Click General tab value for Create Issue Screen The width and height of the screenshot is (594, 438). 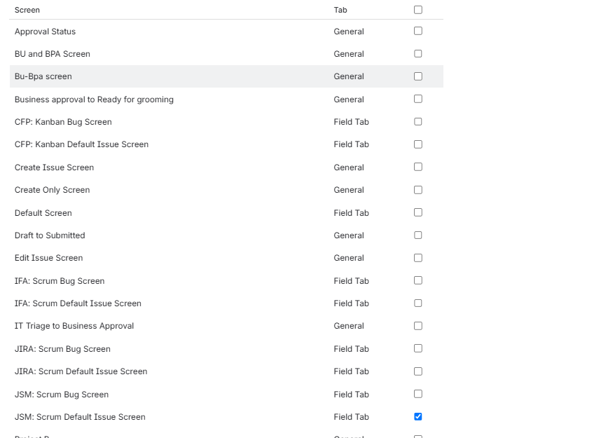tap(349, 167)
